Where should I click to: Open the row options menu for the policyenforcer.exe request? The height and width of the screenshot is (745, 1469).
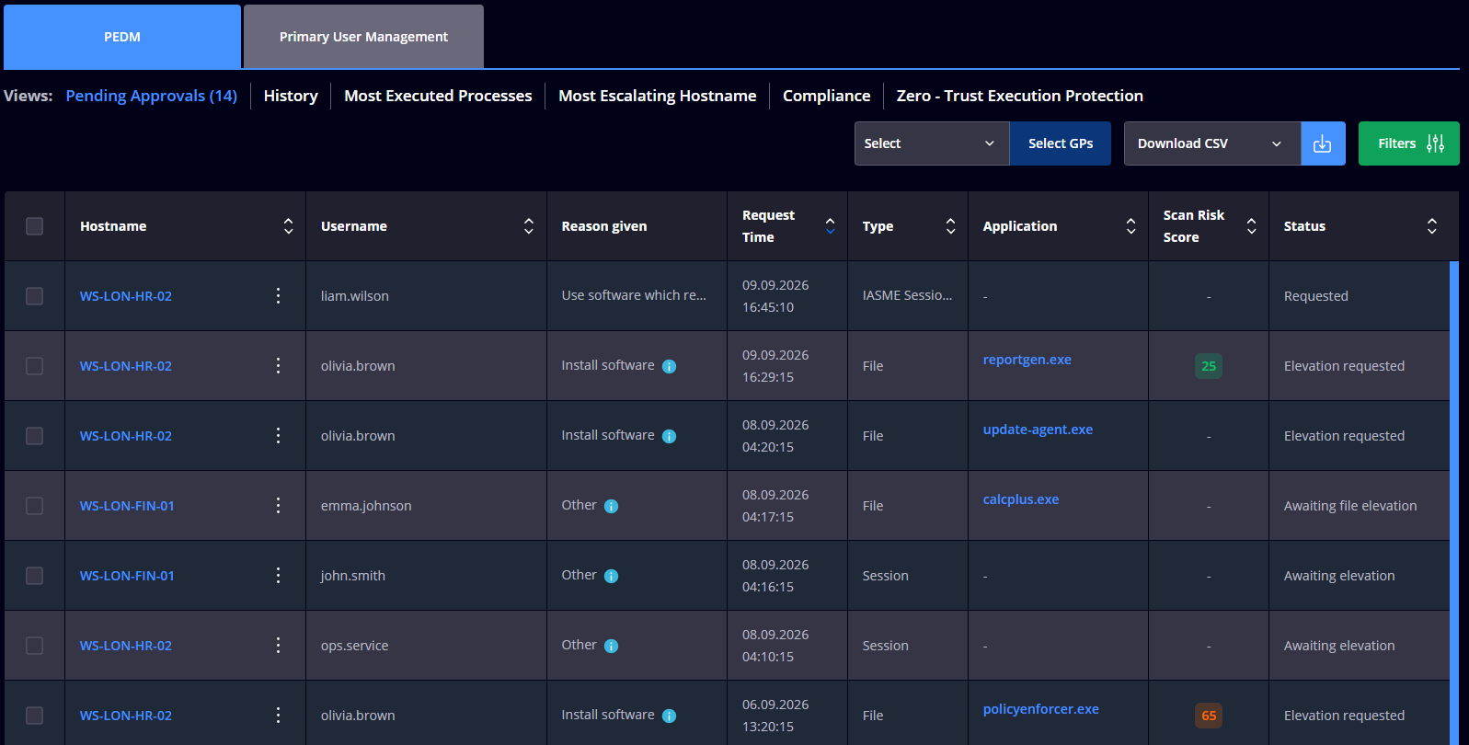[x=278, y=715]
